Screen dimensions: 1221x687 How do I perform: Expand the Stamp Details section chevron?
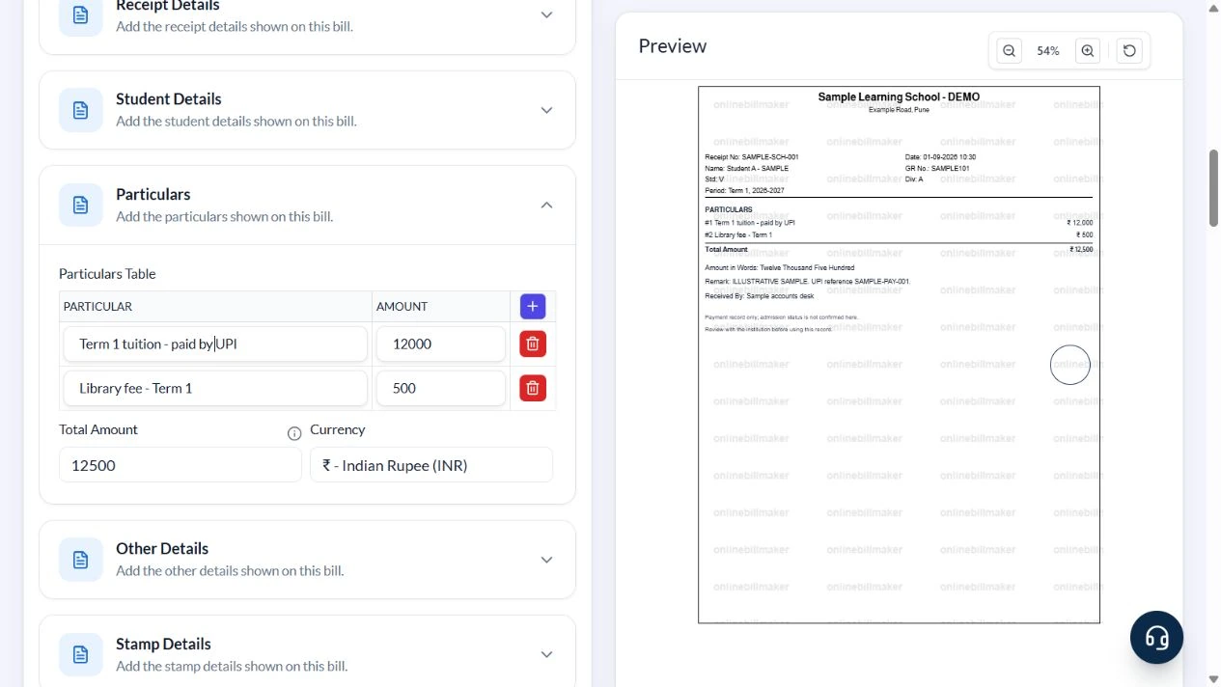tap(546, 654)
